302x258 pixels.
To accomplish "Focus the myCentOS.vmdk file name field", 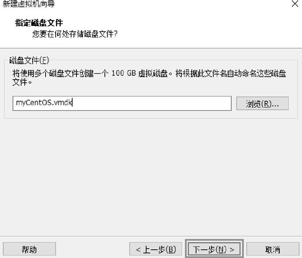I will [x=122, y=103].
